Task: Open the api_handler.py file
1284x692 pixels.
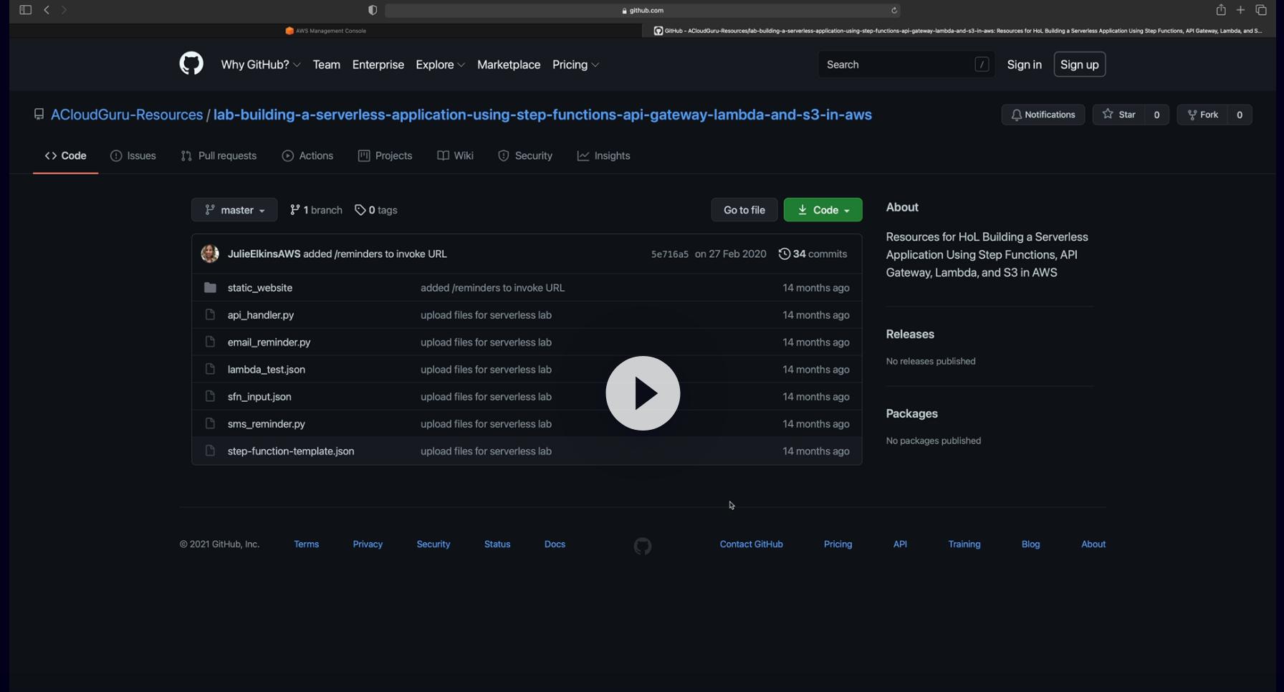Action: coord(261,315)
